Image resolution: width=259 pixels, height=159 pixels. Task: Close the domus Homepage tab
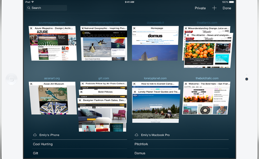pos(134,28)
